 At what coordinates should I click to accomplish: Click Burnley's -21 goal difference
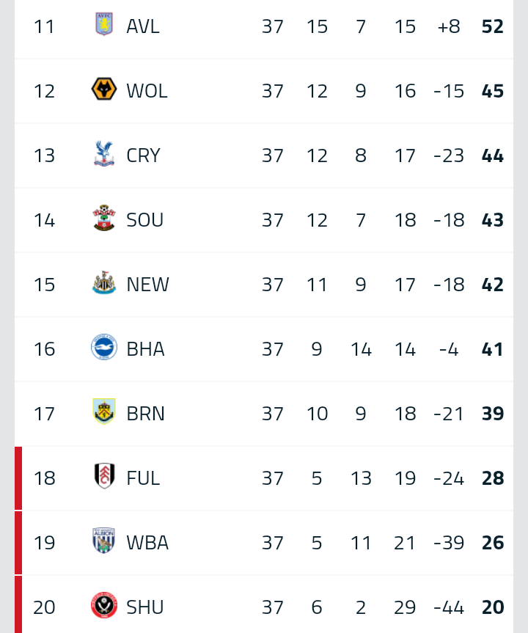pos(449,414)
